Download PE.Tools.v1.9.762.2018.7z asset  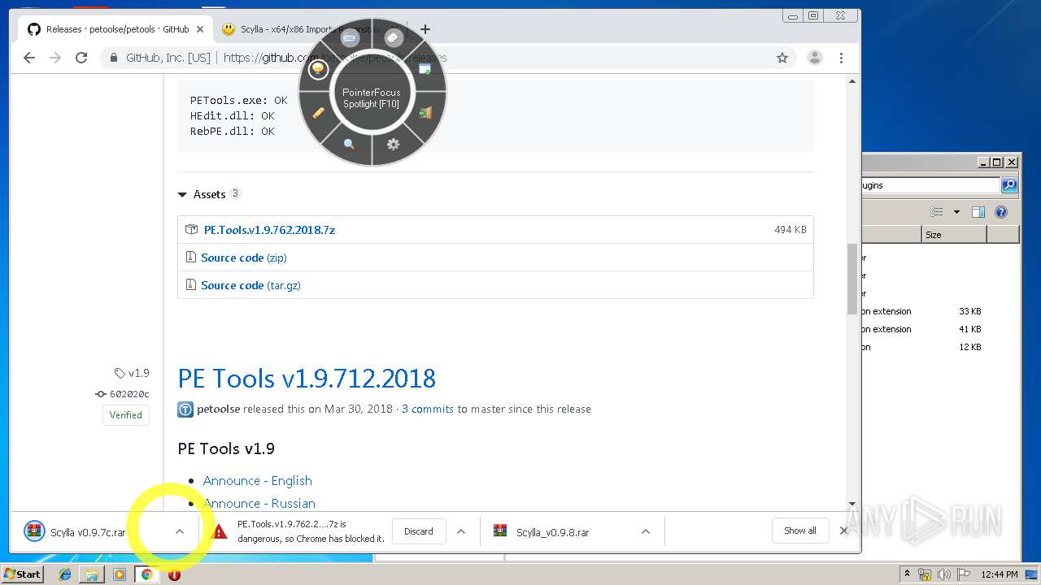(269, 230)
